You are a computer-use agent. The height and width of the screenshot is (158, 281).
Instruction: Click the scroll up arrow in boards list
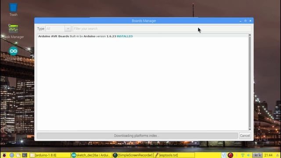pos(250,35)
